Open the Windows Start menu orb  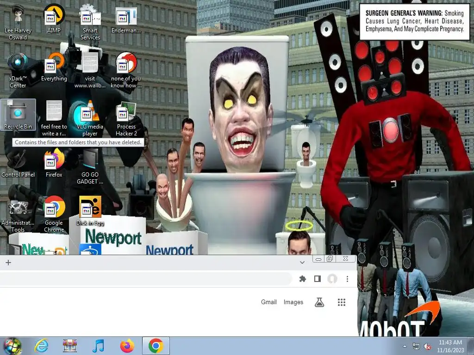point(12,346)
